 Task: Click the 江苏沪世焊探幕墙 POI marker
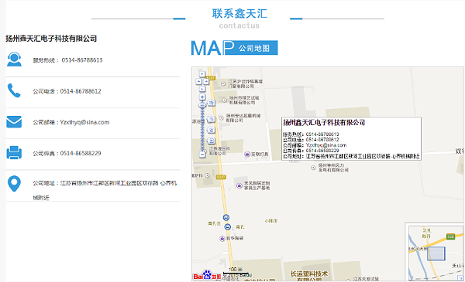[223, 84]
